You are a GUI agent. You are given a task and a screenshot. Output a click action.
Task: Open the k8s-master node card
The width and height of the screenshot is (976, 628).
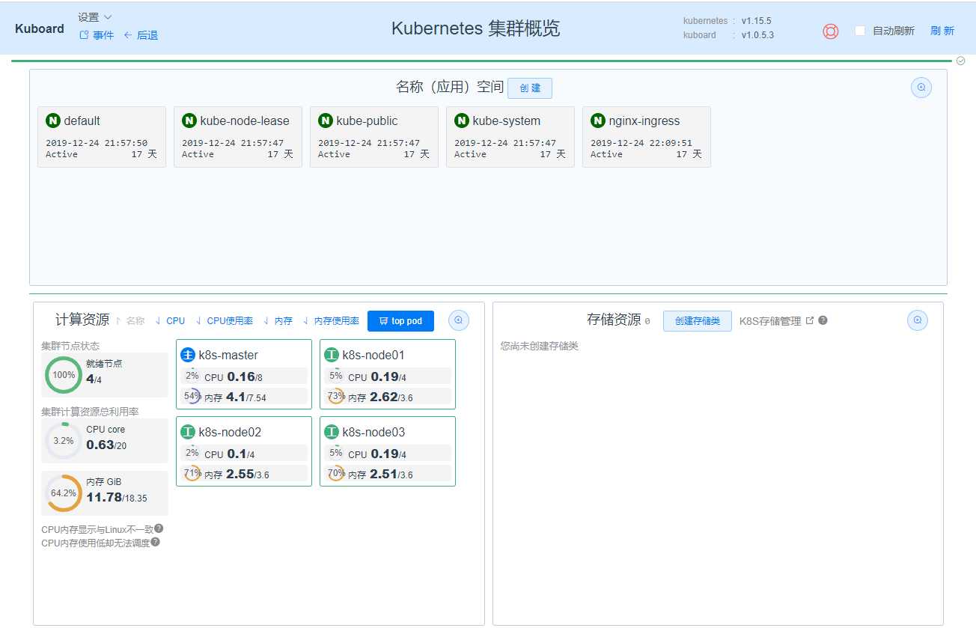[244, 374]
